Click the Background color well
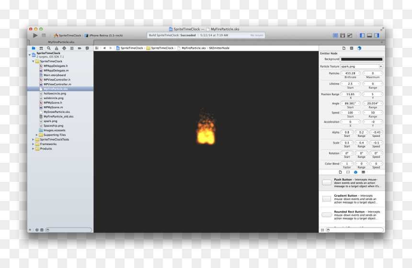 point(362,59)
